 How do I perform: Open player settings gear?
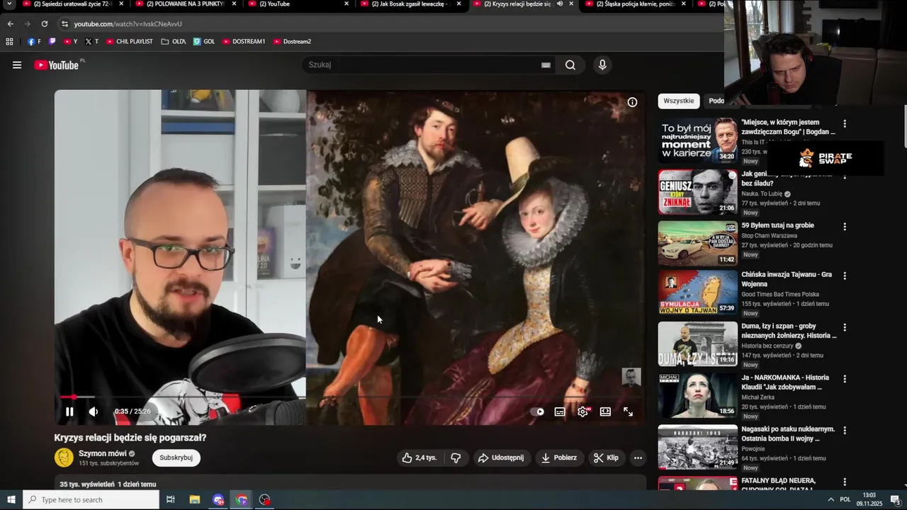tap(582, 412)
